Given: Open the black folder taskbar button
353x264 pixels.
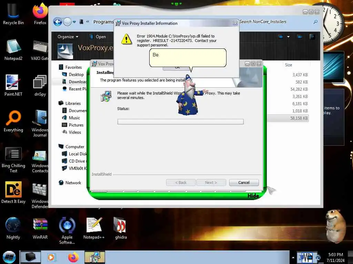Looking at the screenshot, I should click(30, 257).
